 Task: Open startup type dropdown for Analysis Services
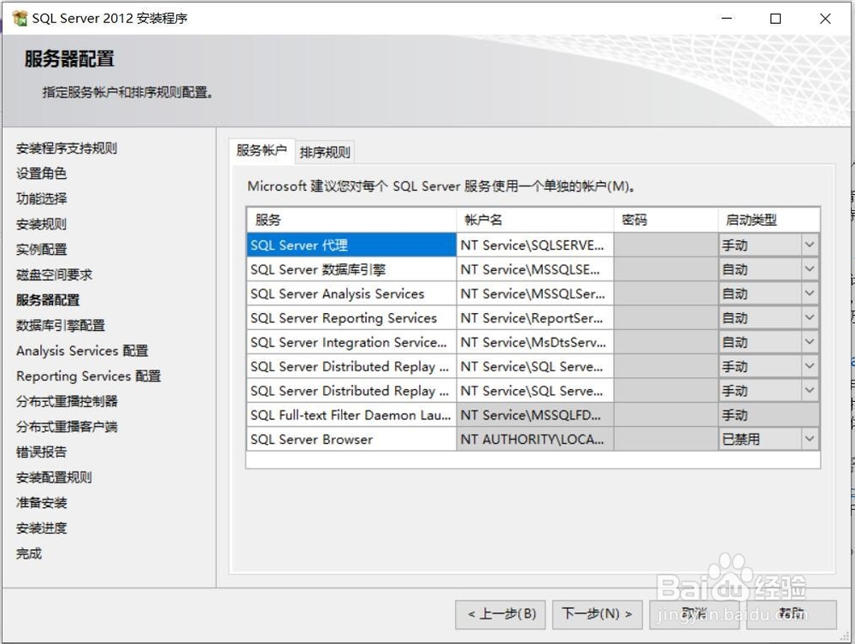809,293
